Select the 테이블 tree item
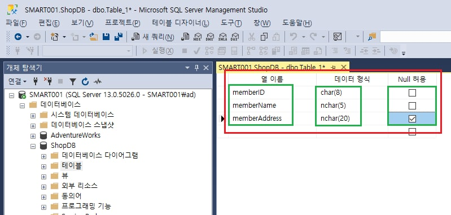 point(72,166)
